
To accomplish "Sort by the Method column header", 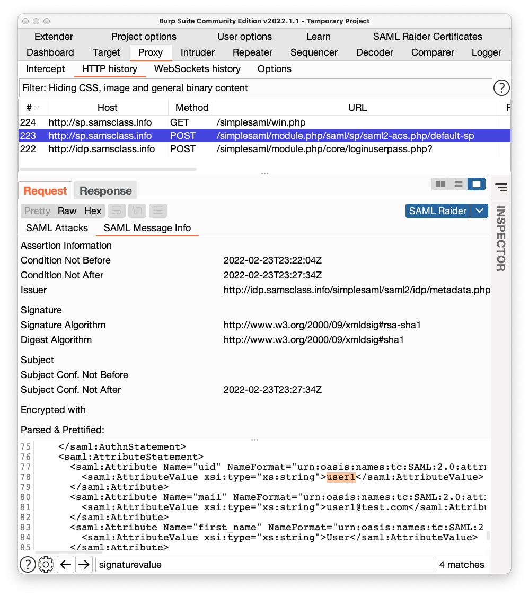I will [x=192, y=108].
